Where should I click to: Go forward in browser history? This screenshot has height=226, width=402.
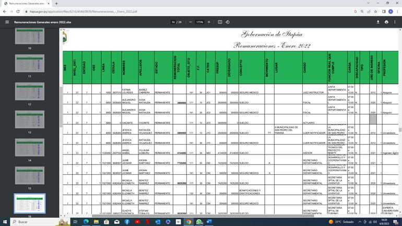11,11
